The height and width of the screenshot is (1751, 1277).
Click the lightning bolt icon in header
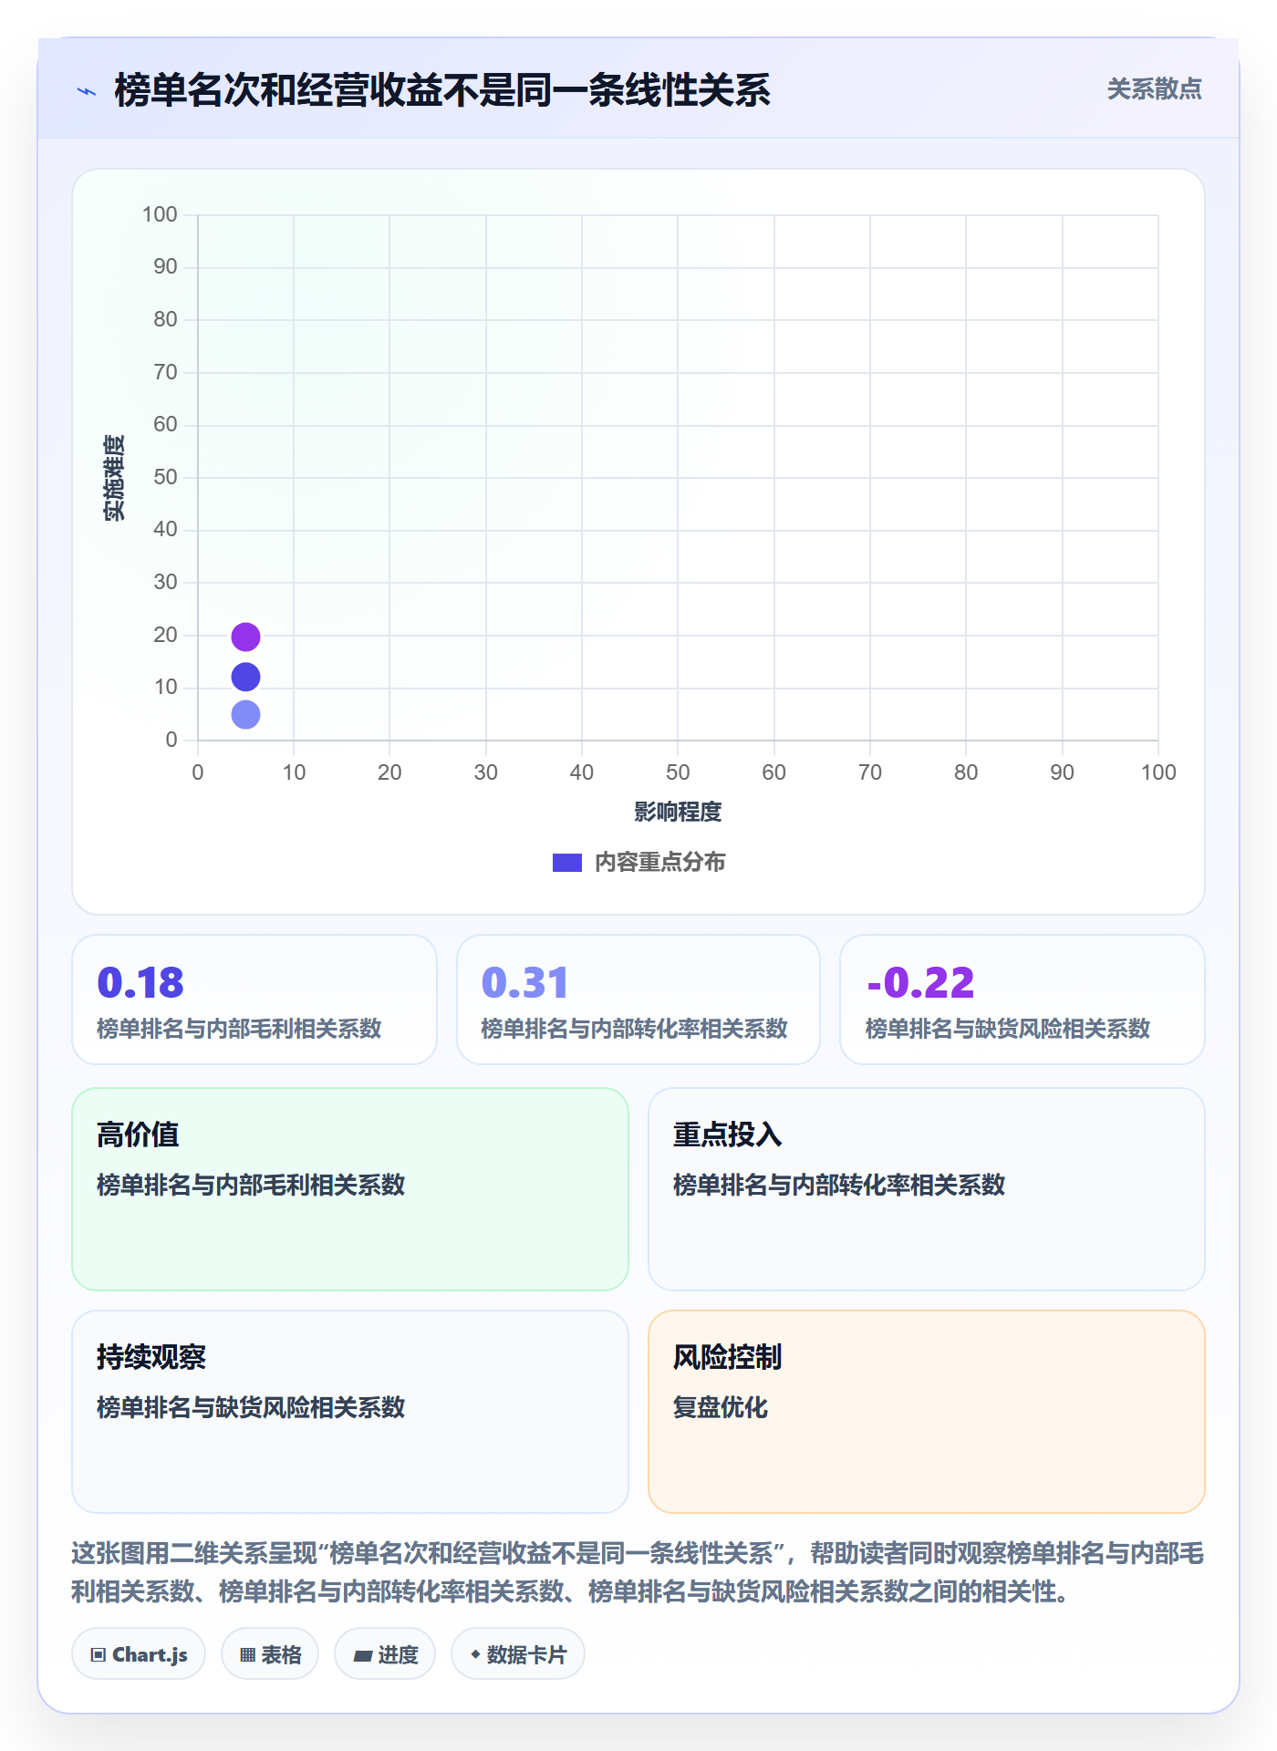coord(87,91)
